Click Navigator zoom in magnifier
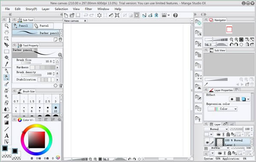 click(x=236, y=40)
